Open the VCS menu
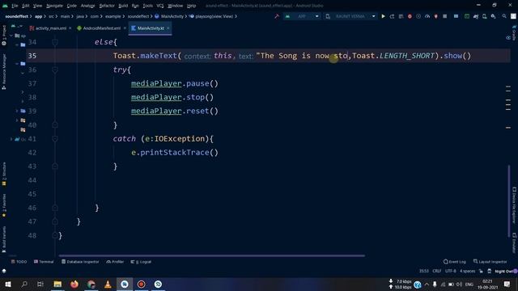The image size is (518, 291). tap(160, 6)
